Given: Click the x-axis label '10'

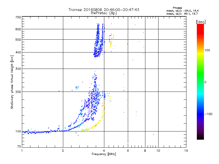Looking at the screenshot, I should 158,151.
